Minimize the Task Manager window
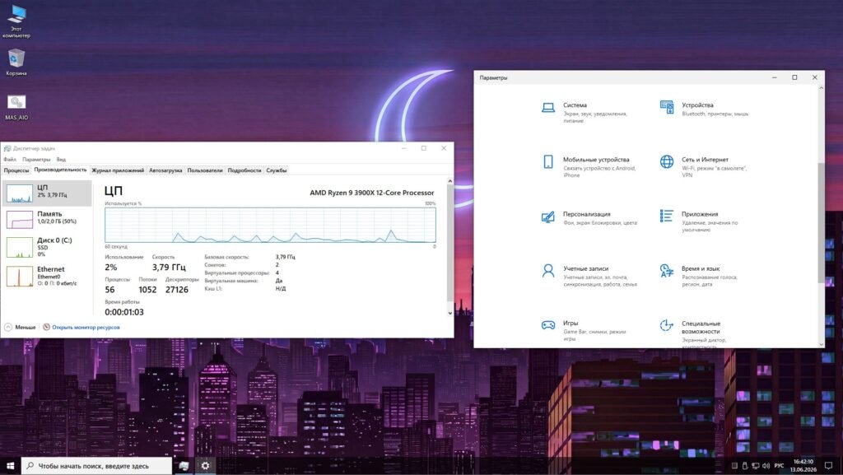Image resolution: width=843 pixels, height=475 pixels. pyautogui.click(x=403, y=148)
